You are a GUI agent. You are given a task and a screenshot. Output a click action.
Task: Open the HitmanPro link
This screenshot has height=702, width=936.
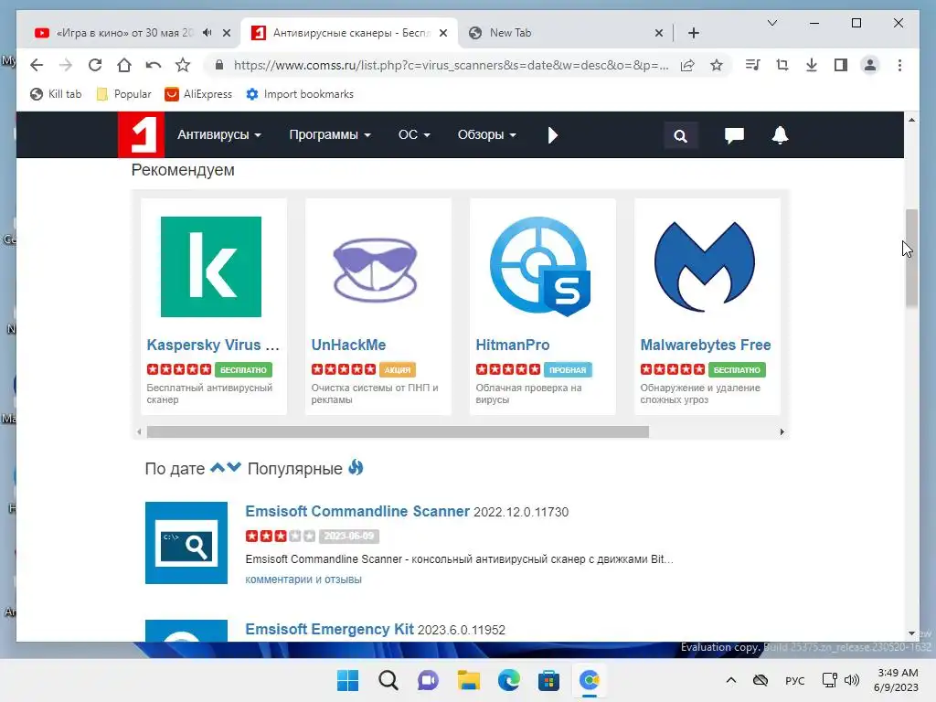513,345
